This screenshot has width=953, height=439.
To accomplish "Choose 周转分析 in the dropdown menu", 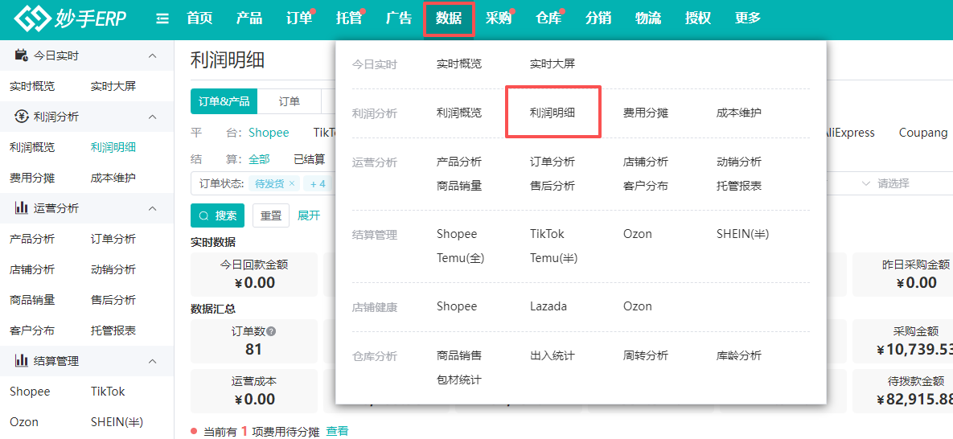I will 646,355.
